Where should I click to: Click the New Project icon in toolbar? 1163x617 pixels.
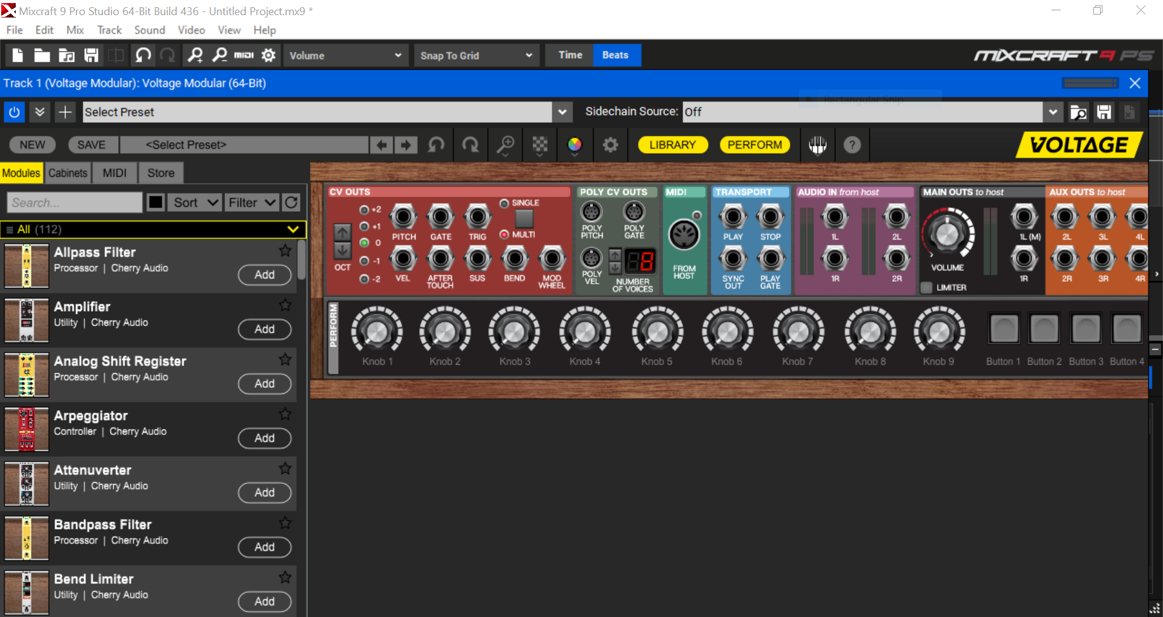[x=18, y=56]
